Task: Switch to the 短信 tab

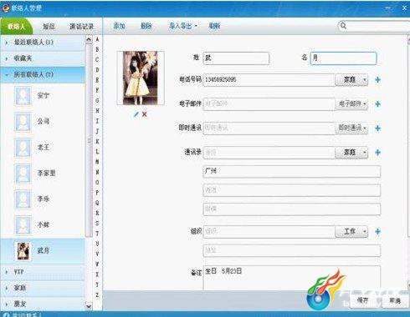Action: click(49, 27)
